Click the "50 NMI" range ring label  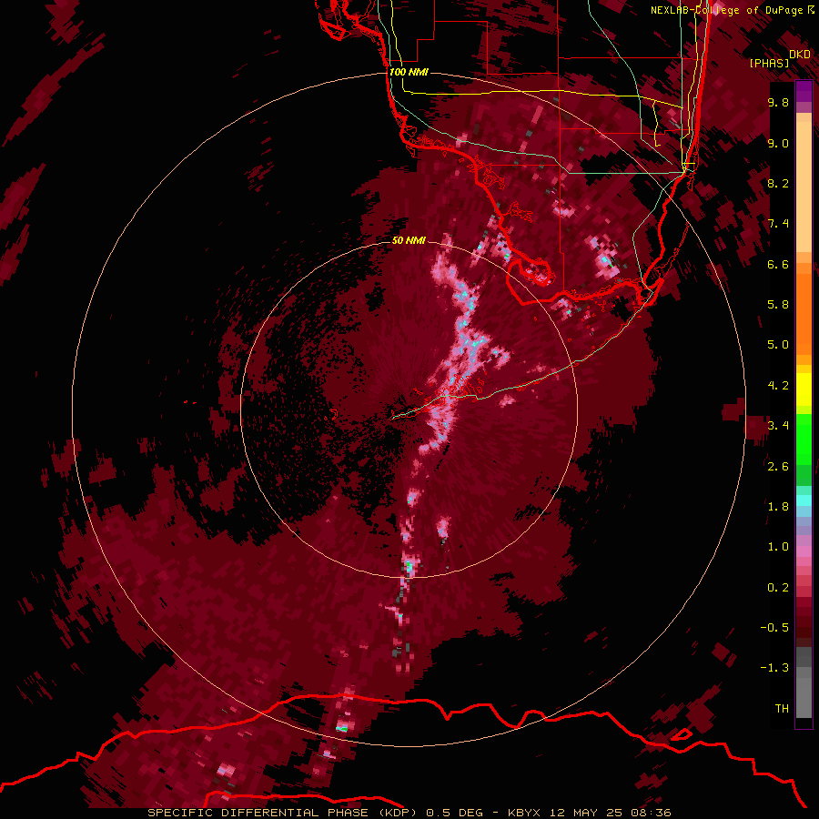(x=409, y=240)
